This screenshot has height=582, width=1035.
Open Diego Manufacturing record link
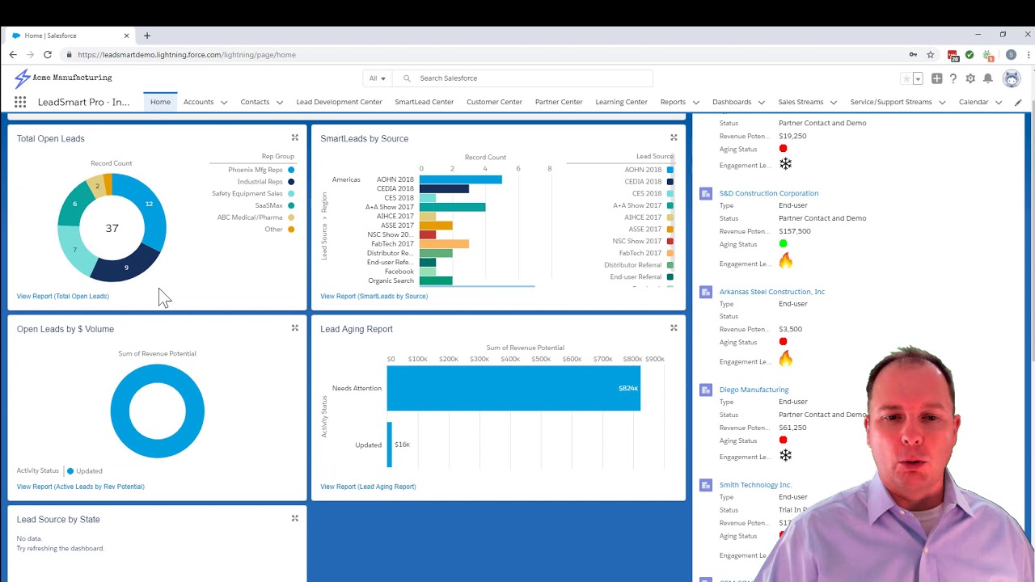point(754,390)
